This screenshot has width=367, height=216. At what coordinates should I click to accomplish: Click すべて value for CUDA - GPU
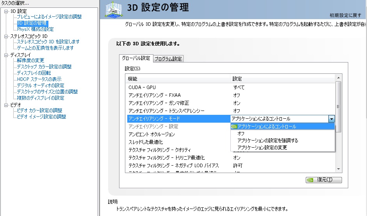click(x=239, y=87)
